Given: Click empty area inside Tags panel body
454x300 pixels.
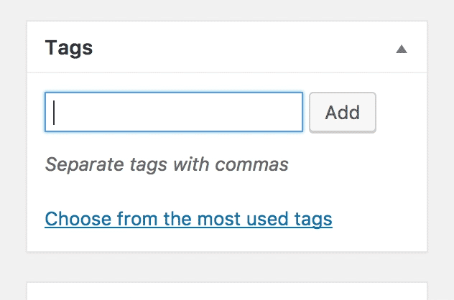Looking at the screenshot, I should [376, 188].
